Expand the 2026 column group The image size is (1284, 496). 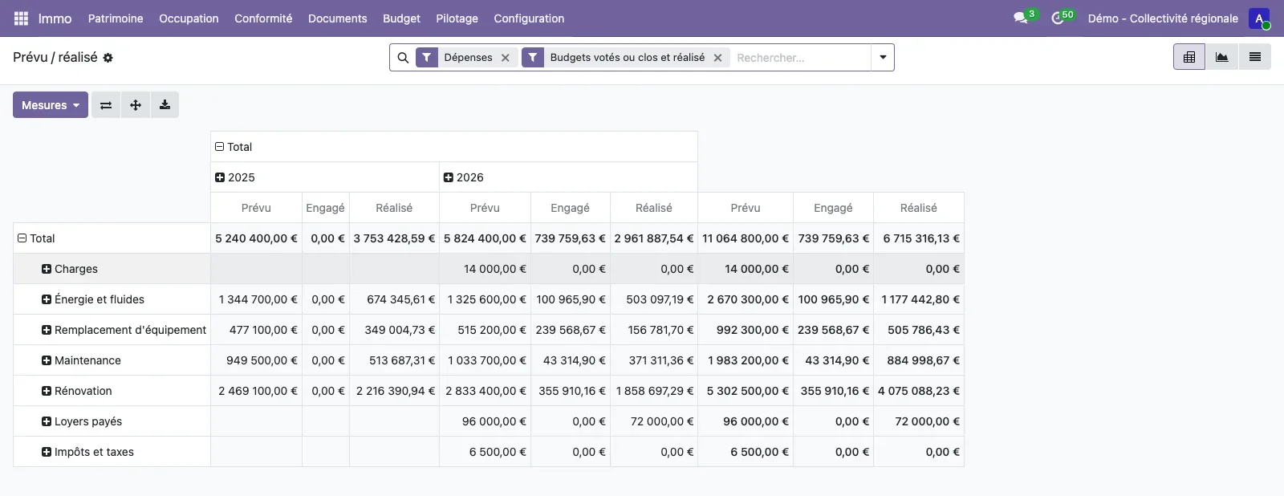click(449, 177)
